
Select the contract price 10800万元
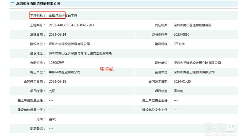point(56,63)
